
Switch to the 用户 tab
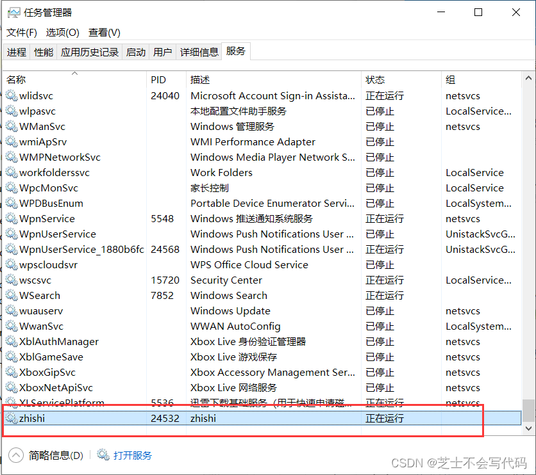[162, 52]
